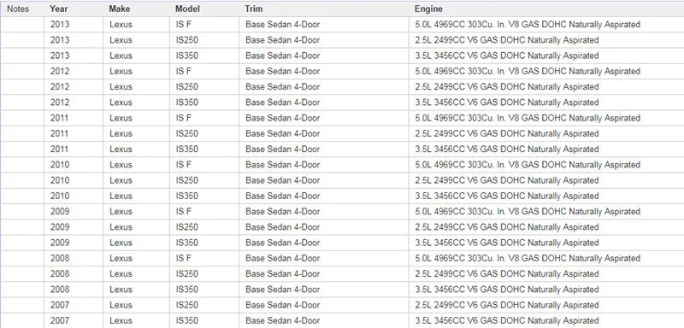Image resolution: width=684 pixels, height=328 pixels.
Task: Click the 2008 IS F year cell
Action: [x=74, y=258]
